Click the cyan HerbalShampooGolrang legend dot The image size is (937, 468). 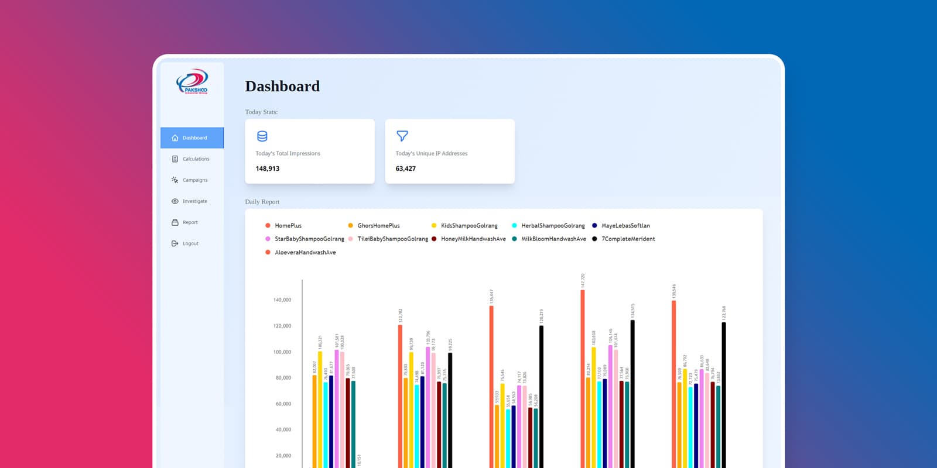click(x=515, y=226)
